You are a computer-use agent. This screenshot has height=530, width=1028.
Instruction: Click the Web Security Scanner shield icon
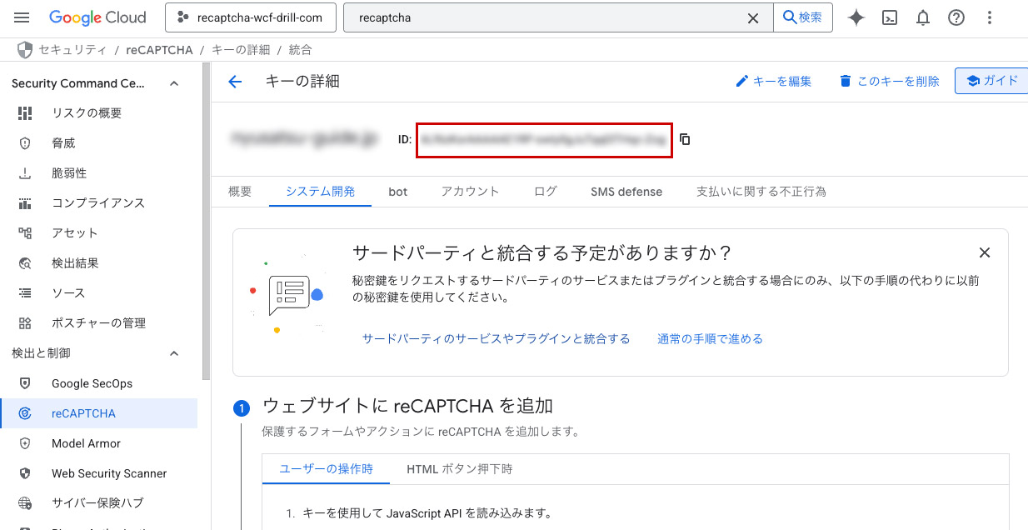[25, 473]
